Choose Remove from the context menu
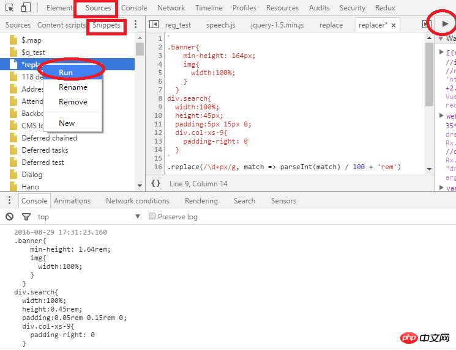456x350 pixels. point(73,102)
